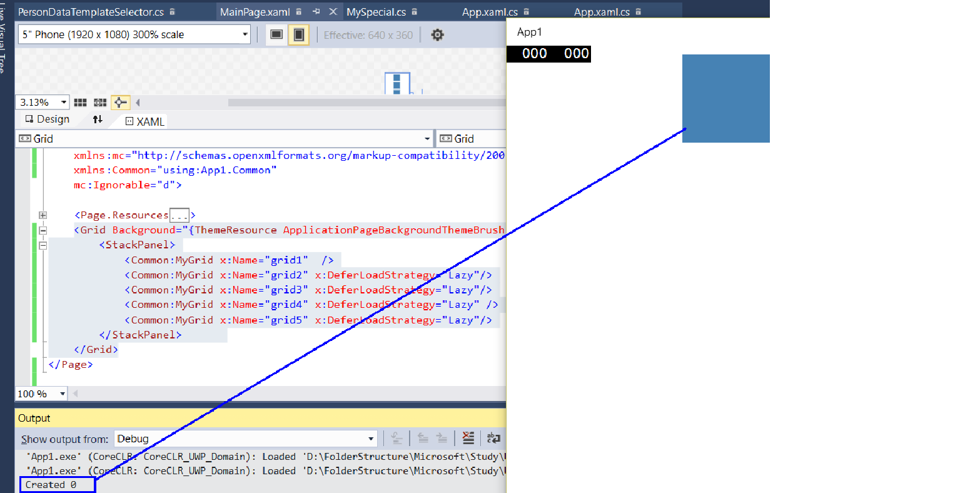The width and height of the screenshot is (955, 493).
Task: Toggle snap to snaplines icon
Action: [120, 103]
